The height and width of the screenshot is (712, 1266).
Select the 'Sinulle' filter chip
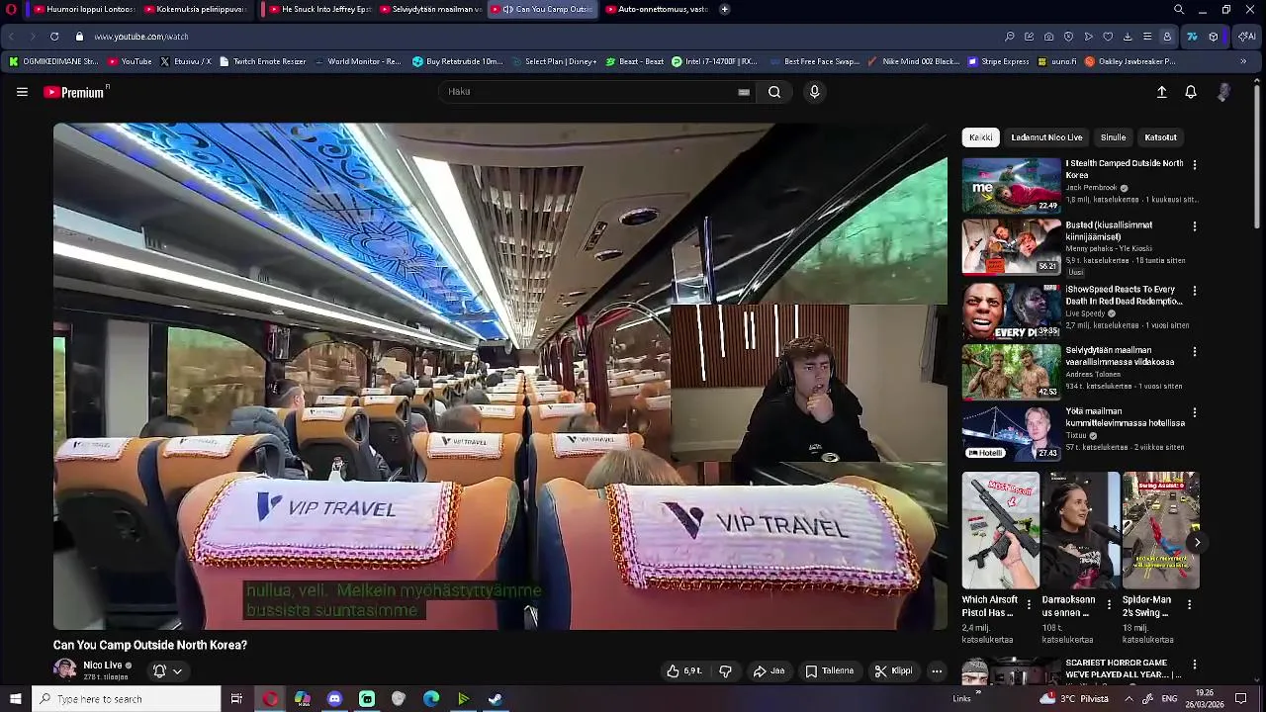1113,137
